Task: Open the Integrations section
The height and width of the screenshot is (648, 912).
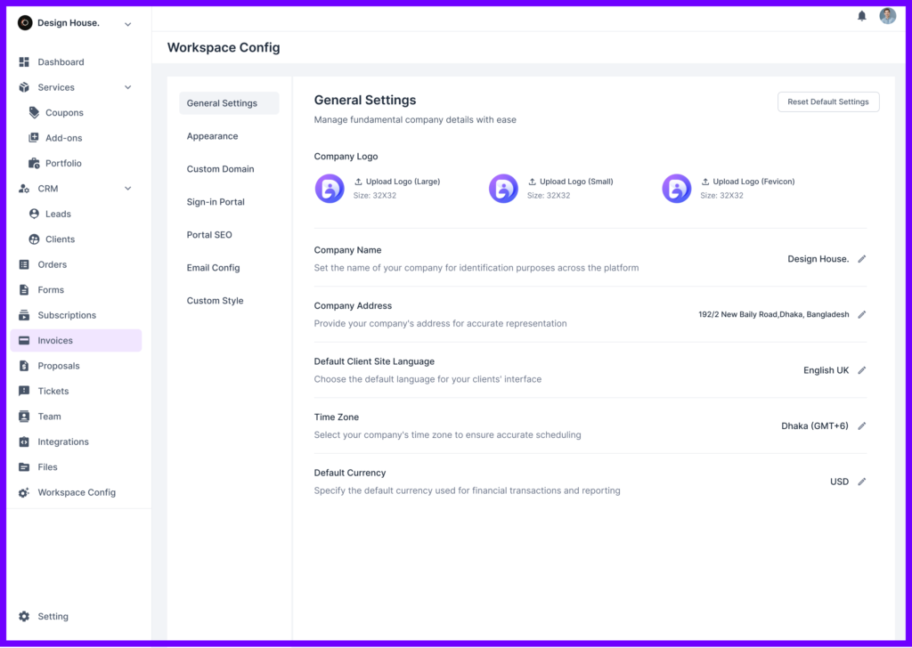Action: click(62, 441)
